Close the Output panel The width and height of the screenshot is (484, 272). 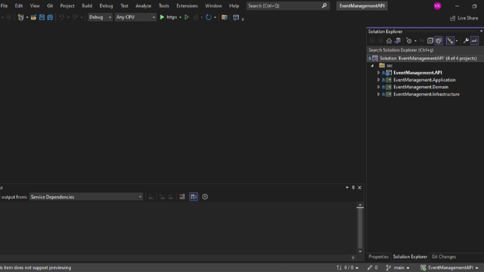(x=359, y=187)
